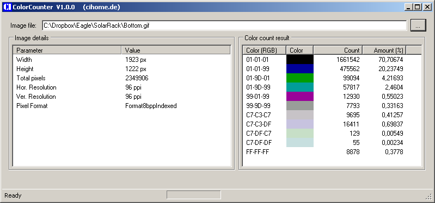Select the purple 99-01-99 swatch
This screenshot has height=203, width=435.
300,96
